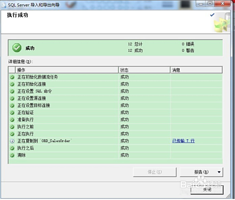Select the 正在复制到 'ORD_SalesOrder' row text
This screenshot has width=235, height=200.
45,141
